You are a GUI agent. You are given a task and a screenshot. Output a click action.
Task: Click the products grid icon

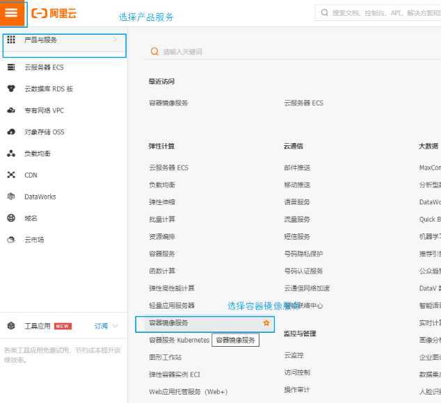[x=11, y=40]
